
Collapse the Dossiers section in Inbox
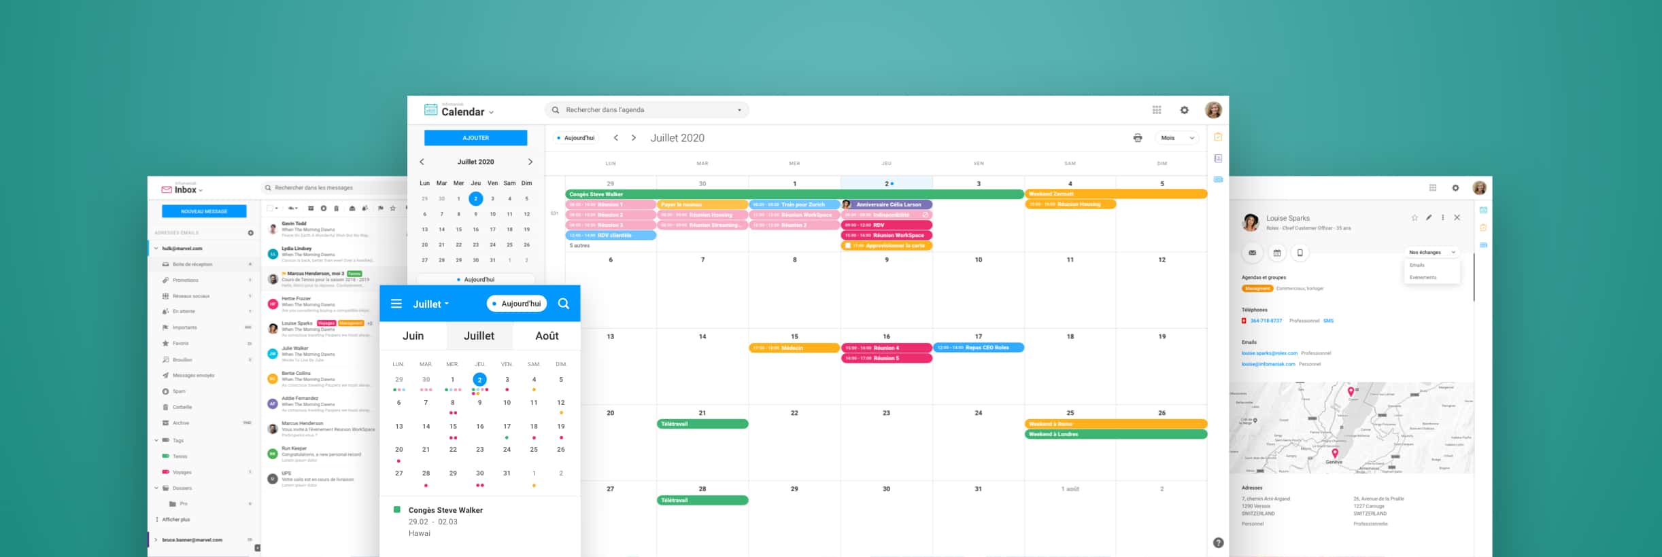point(156,488)
